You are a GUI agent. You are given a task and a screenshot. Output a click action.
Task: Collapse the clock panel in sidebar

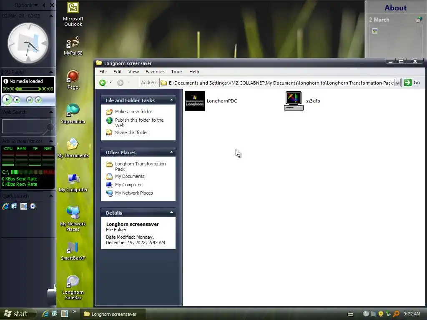[x=51, y=16]
